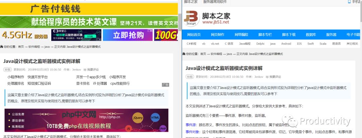Select the Java编程 sub-navigation link
This screenshot has width=362, height=138.
tap(245, 44)
